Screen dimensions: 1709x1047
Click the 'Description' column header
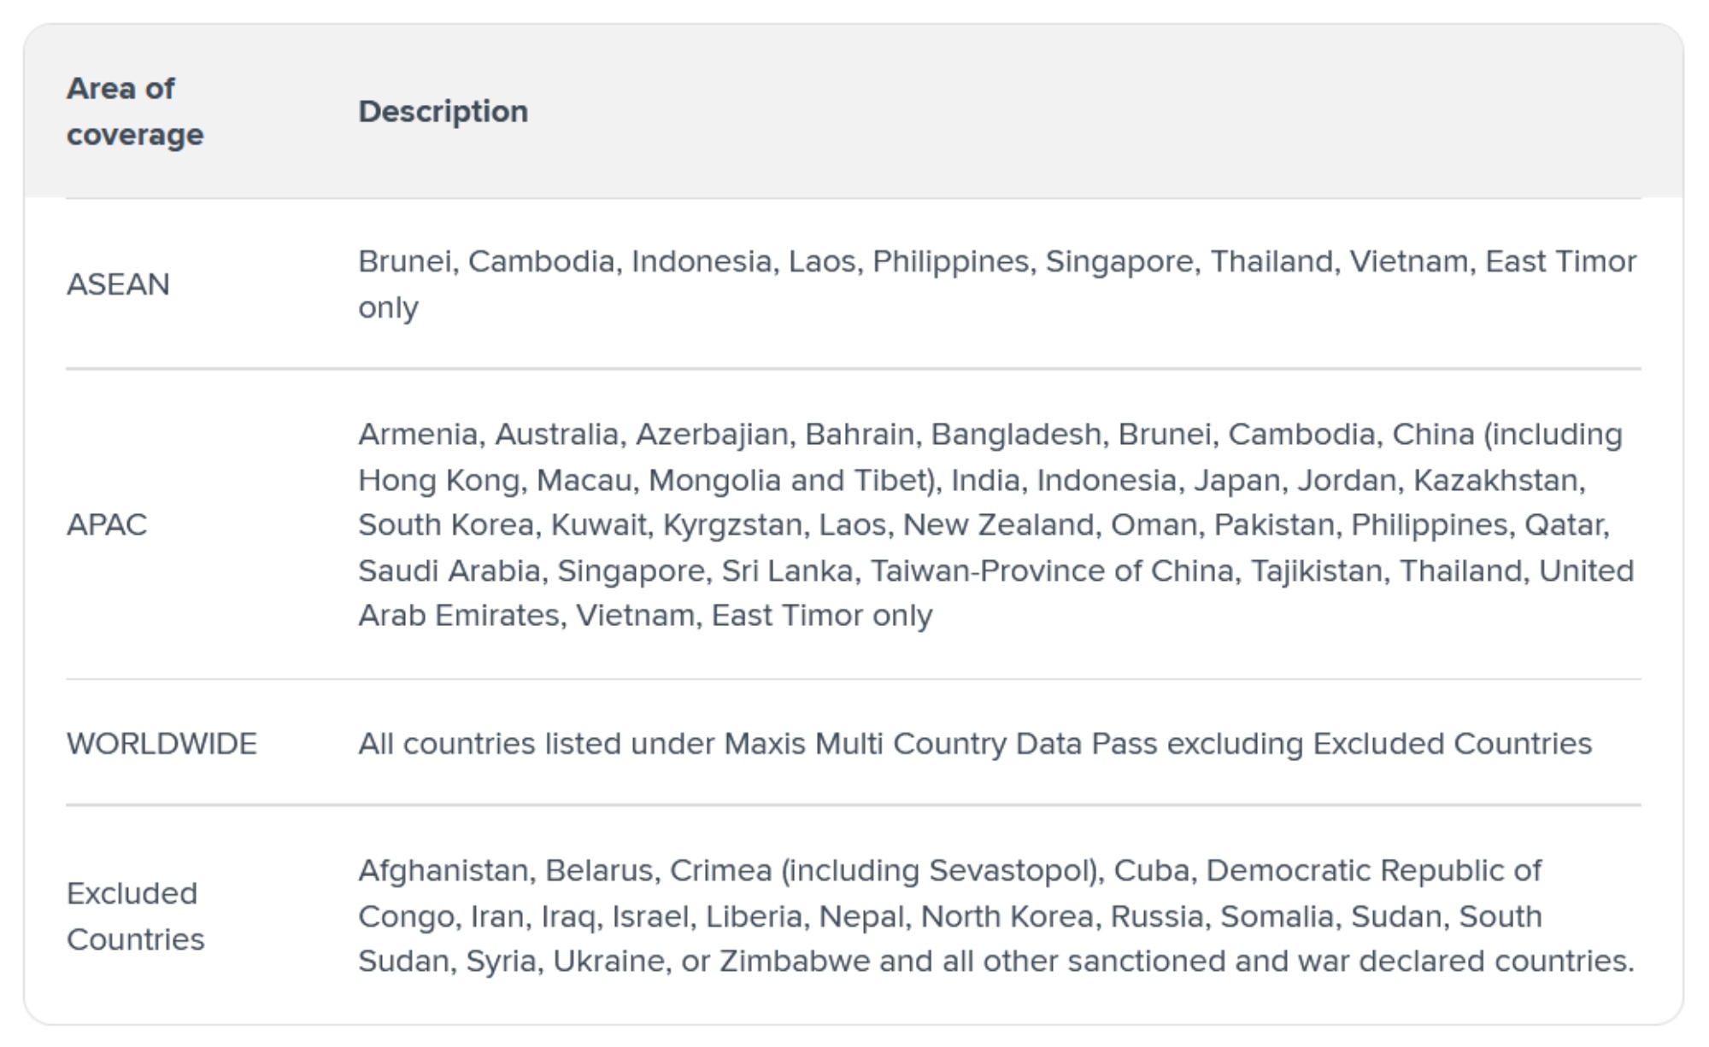coord(443,112)
